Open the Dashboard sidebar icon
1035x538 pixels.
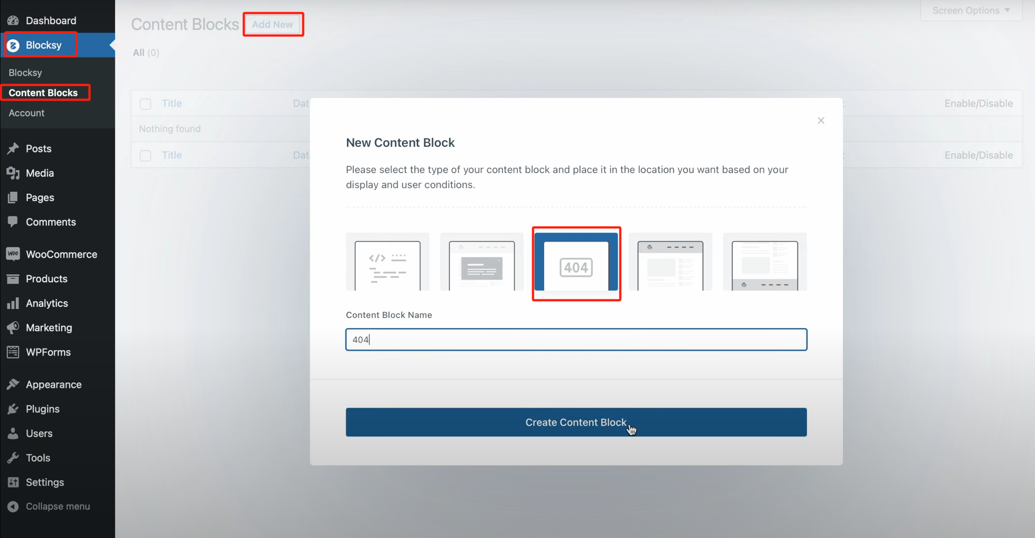click(x=13, y=20)
